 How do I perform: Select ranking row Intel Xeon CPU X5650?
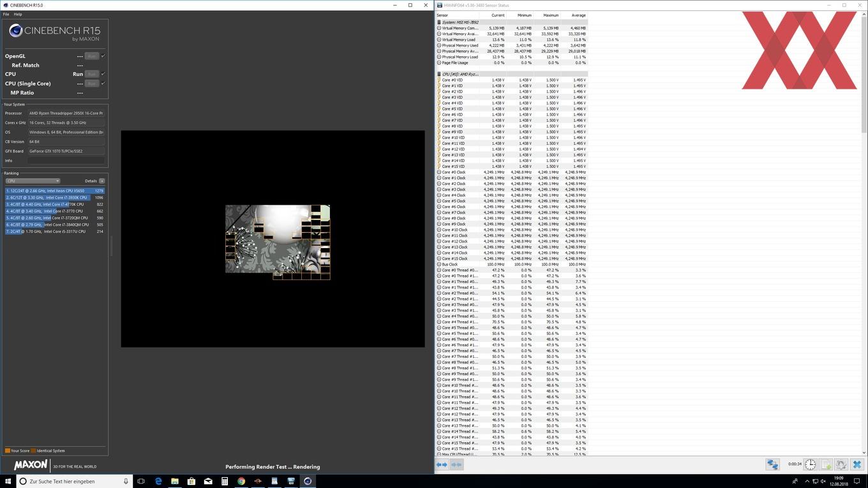(x=55, y=191)
